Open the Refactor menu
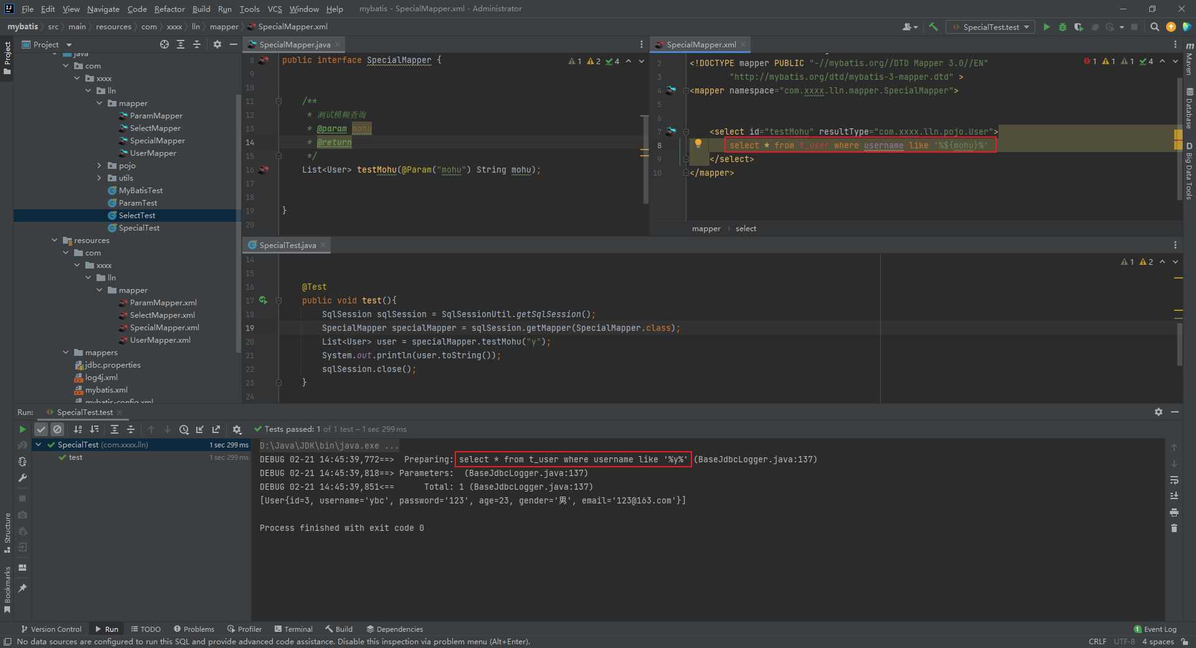This screenshot has height=648, width=1196. coord(169,9)
